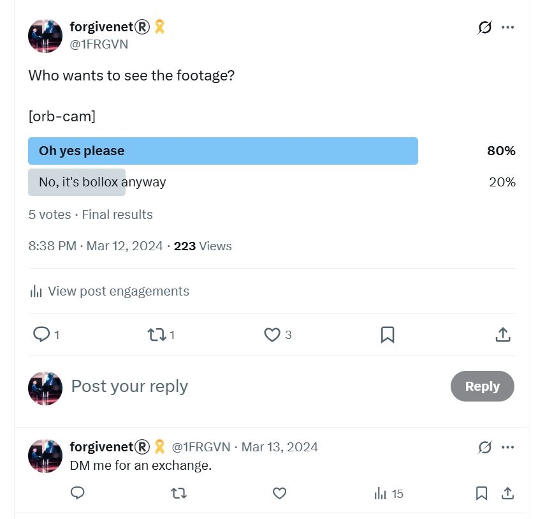This screenshot has height=519, width=545.
Task: Open the more options on DM me reply
Action: click(x=507, y=447)
